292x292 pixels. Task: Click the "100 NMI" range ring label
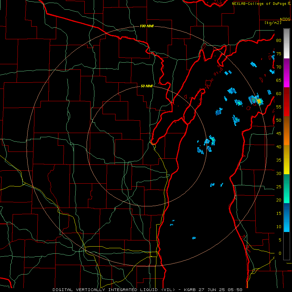click(147, 26)
